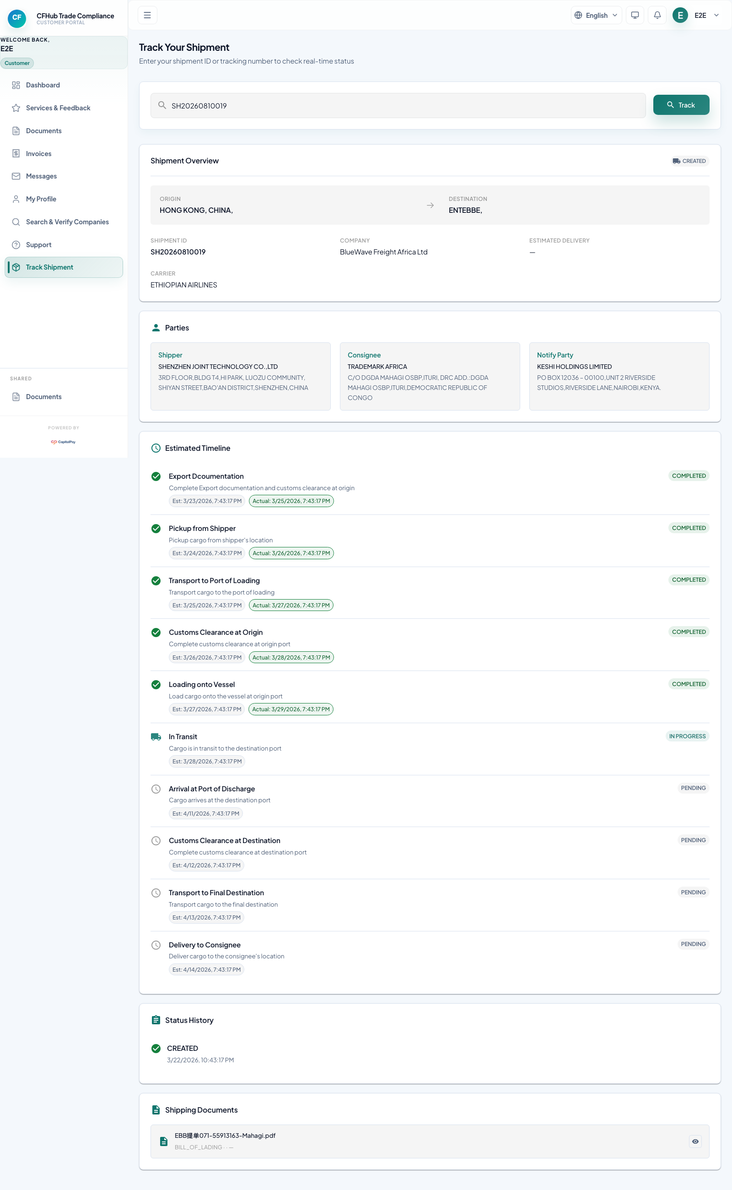Open the notifications bell
This screenshot has height=1190, width=732.
[x=657, y=15]
